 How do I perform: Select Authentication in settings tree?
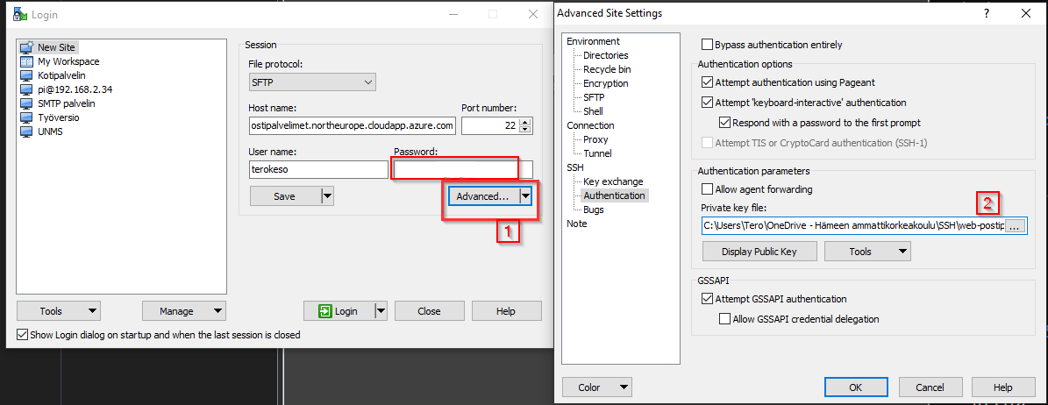click(x=614, y=195)
